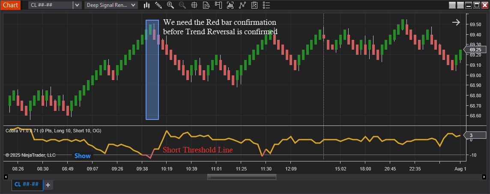Switch to the CL ##-## tab
The width and height of the screenshot is (490, 194).
click(x=27, y=184)
